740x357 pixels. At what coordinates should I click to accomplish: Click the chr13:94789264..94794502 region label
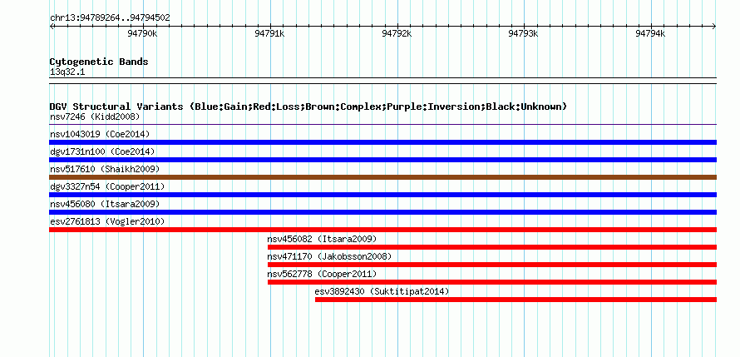tap(110, 18)
